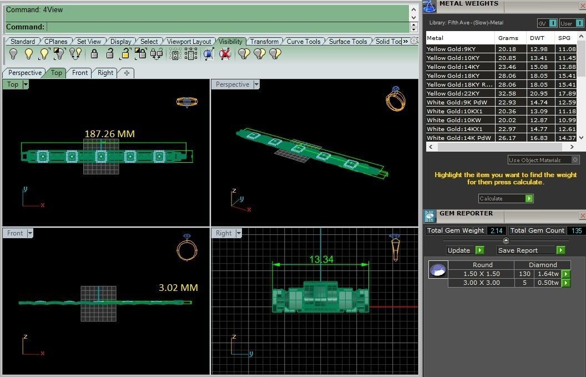Click the Hide Control Points icon
The height and width of the screenshot is (377, 586).
click(x=190, y=54)
